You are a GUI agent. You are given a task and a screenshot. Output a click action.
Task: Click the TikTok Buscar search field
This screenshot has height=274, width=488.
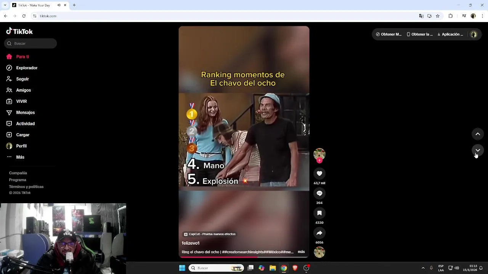pyautogui.click(x=30, y=43)
